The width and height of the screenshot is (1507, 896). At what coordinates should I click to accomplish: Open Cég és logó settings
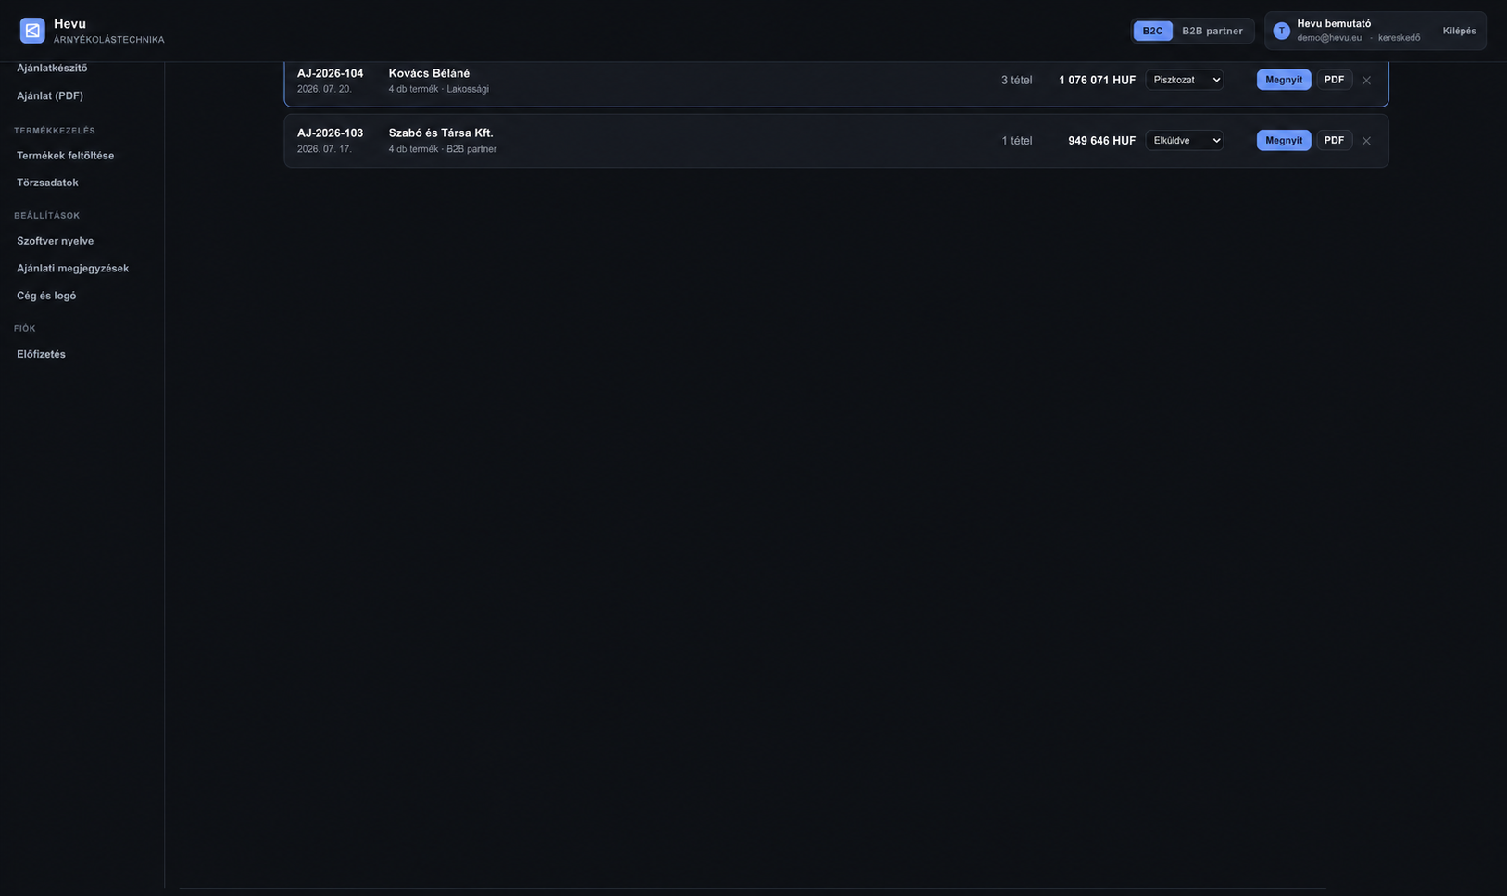click(46, 296)
